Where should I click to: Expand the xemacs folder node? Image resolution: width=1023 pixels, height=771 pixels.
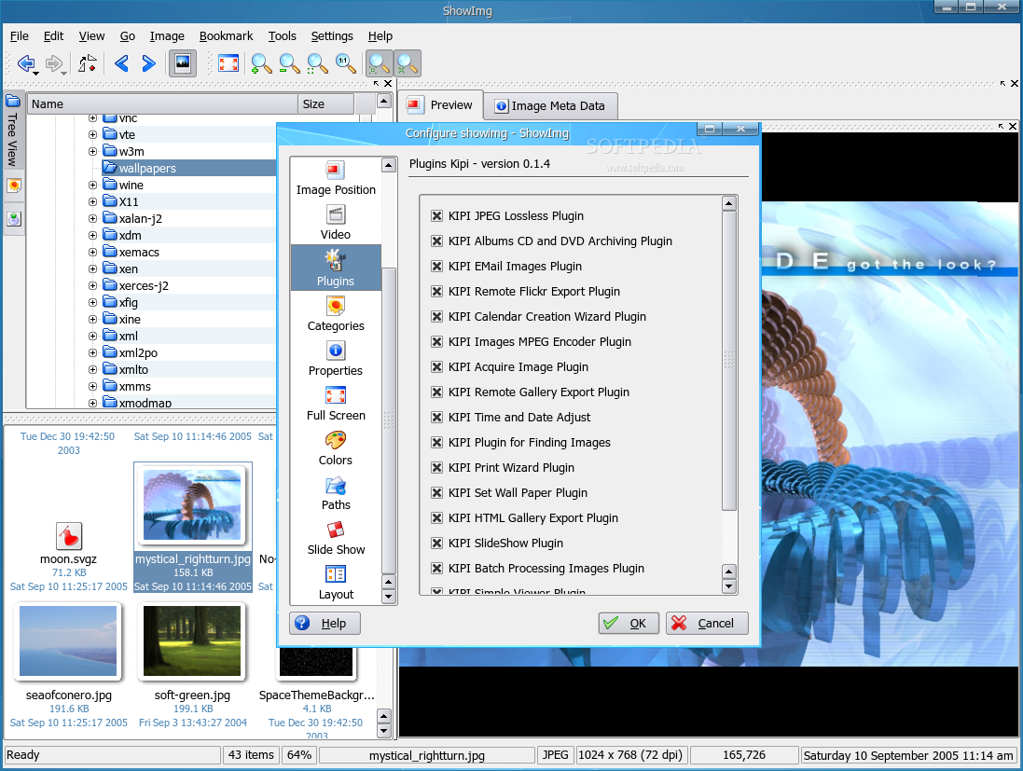pyautogui.click(x=92, y=252)
